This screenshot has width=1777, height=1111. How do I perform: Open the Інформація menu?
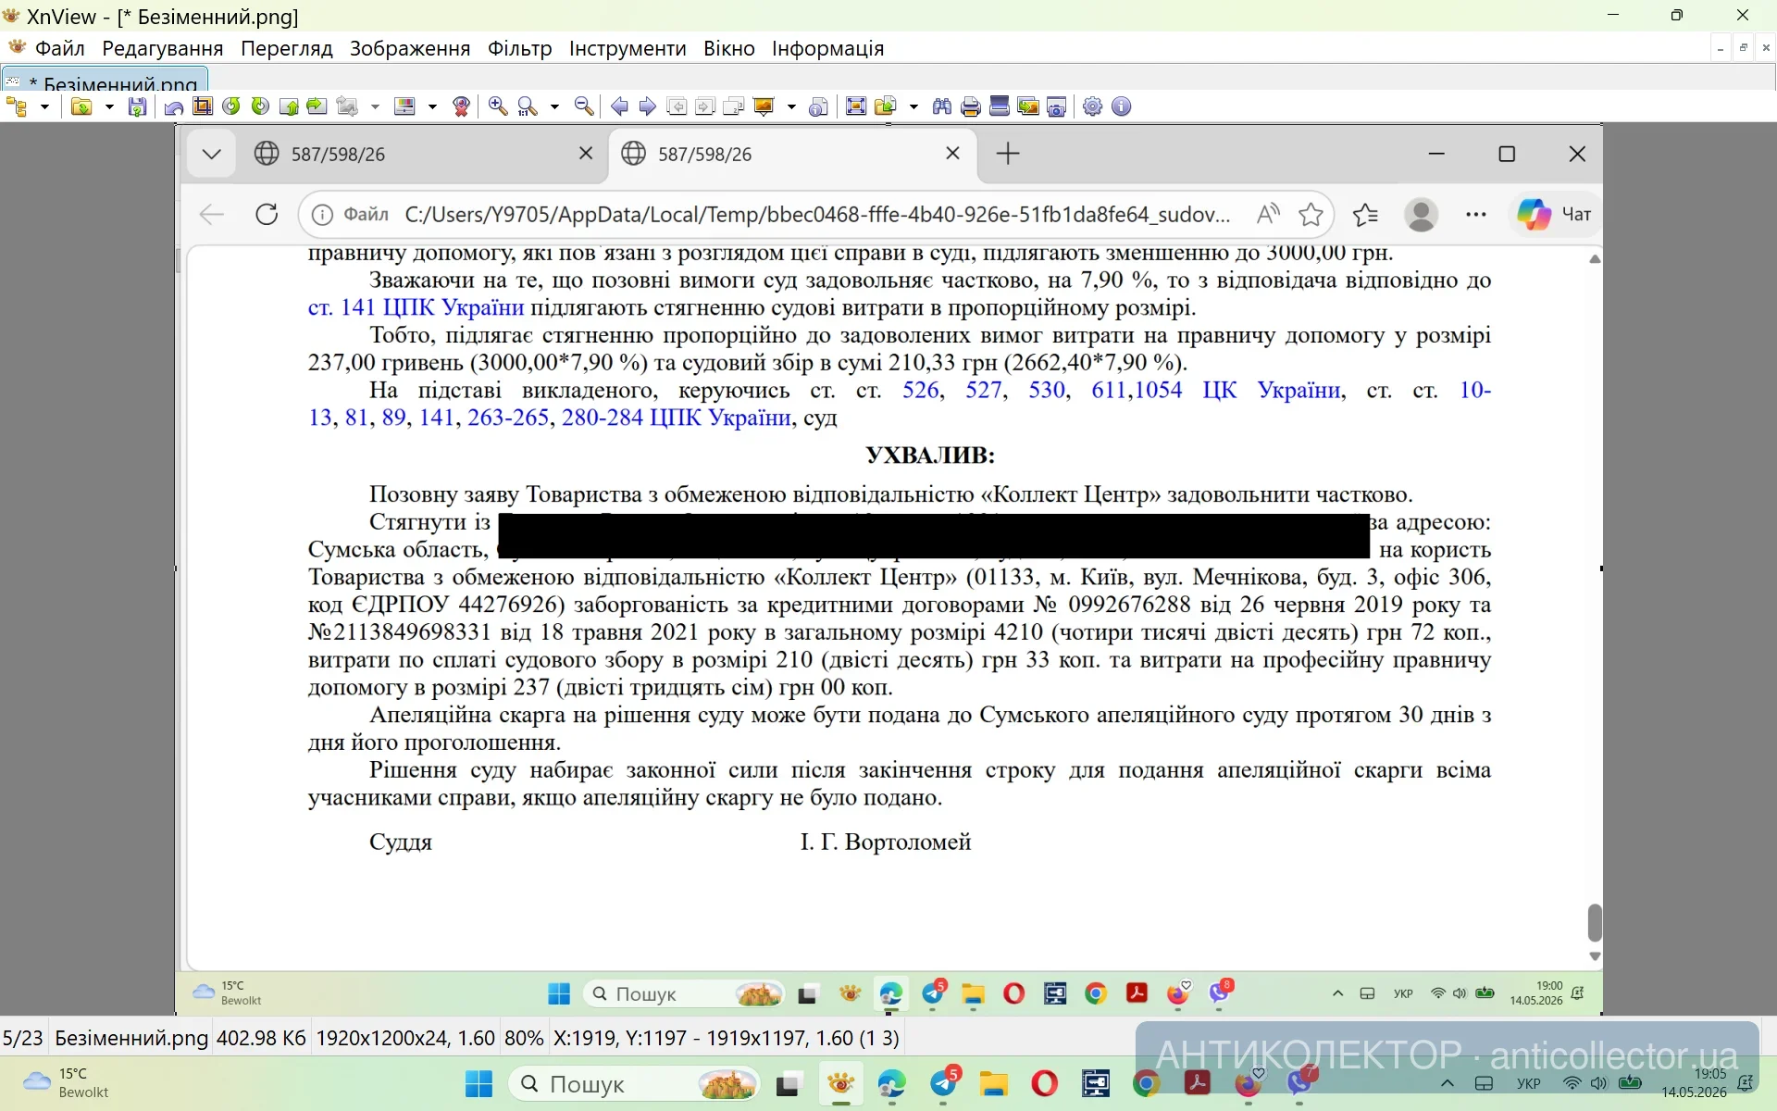pos(828,48)
